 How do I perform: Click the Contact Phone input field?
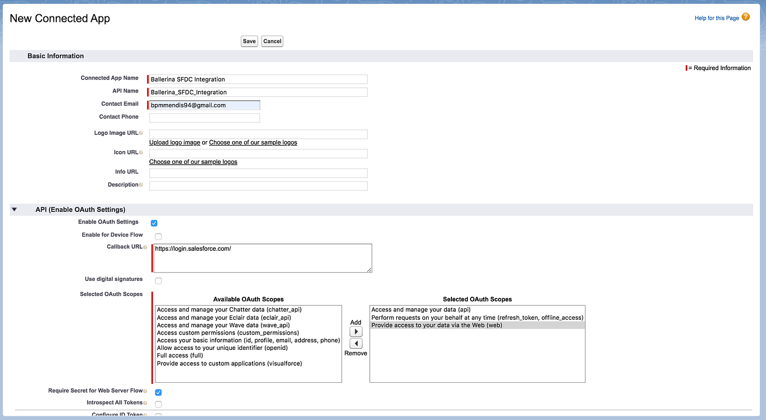point(204,118)
